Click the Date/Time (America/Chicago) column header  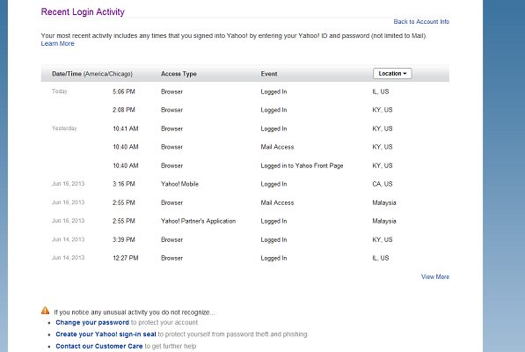(92, 74)
